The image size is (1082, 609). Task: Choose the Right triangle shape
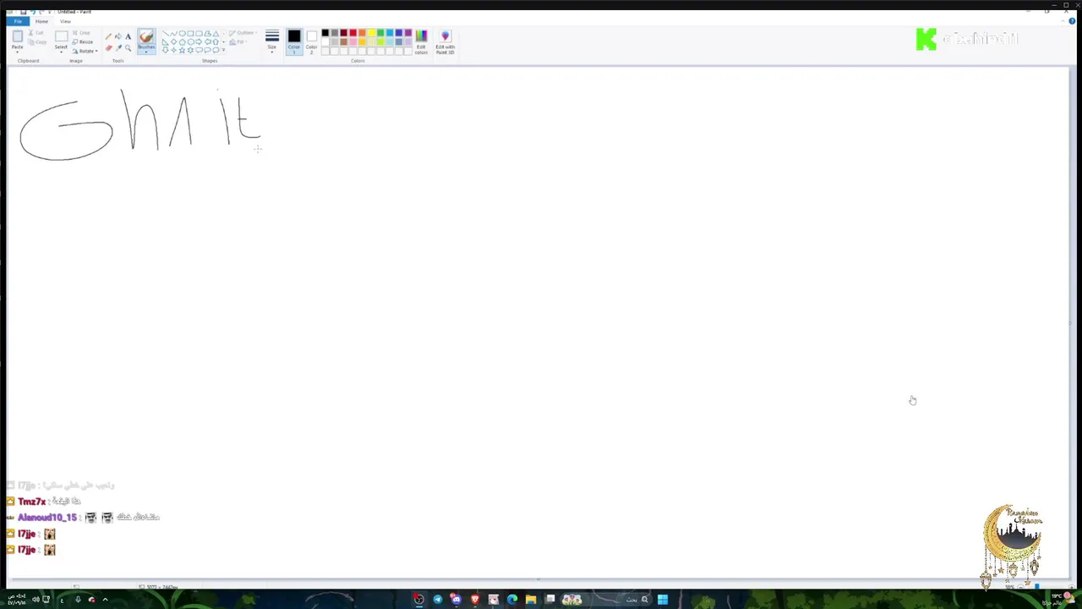[166, 41]
